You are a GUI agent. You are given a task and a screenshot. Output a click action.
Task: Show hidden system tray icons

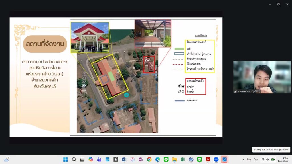[x=243, y=159]
